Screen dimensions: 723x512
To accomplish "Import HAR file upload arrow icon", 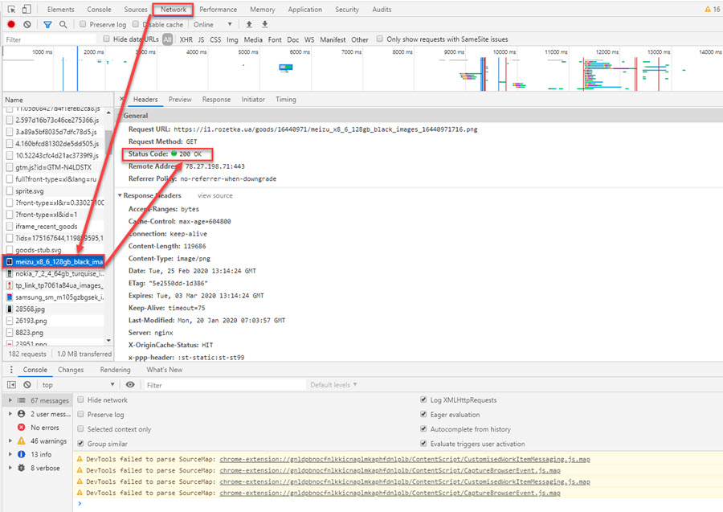I will pos(249,24).
